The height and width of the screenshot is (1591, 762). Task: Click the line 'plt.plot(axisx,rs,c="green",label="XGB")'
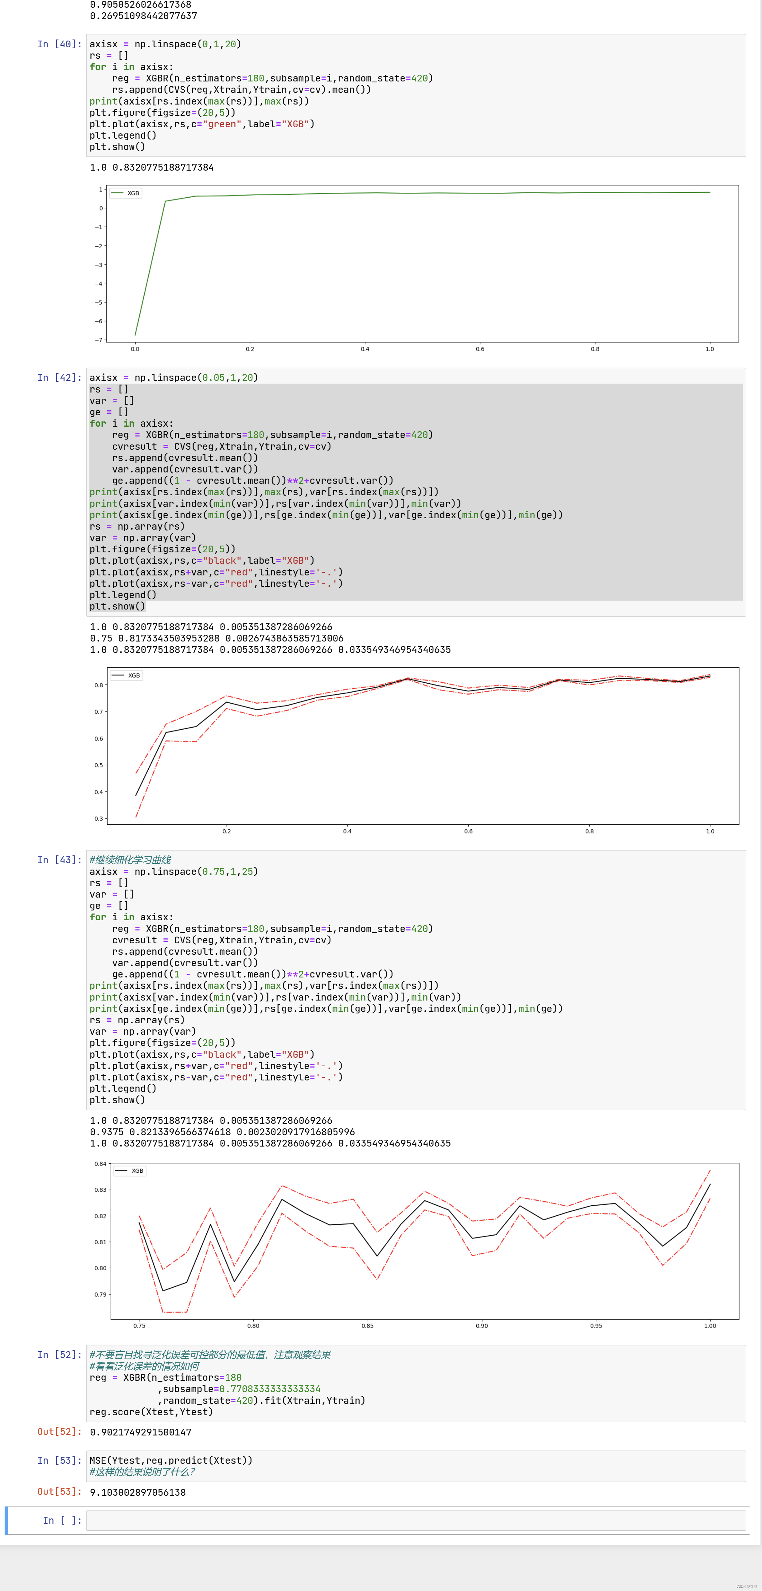coord(202,124)
